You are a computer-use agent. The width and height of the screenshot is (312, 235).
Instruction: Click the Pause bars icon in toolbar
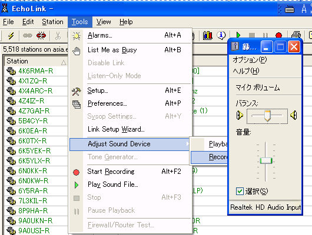click(x=265, y=35)
